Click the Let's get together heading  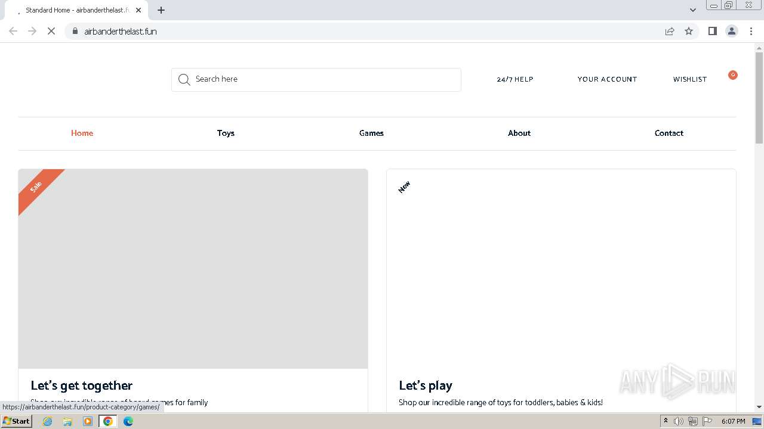(82, 386)
